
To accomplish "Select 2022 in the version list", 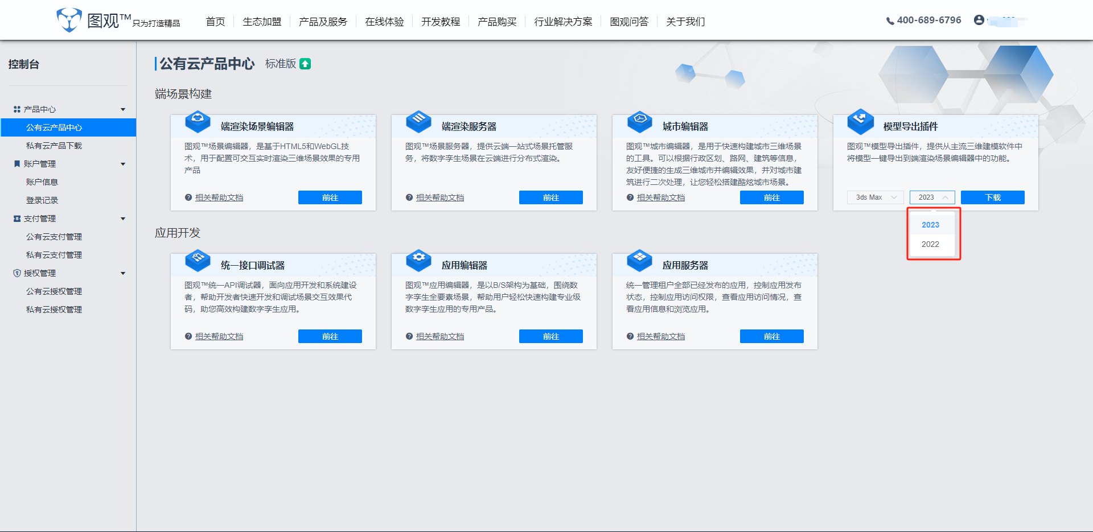I will 931,244.
